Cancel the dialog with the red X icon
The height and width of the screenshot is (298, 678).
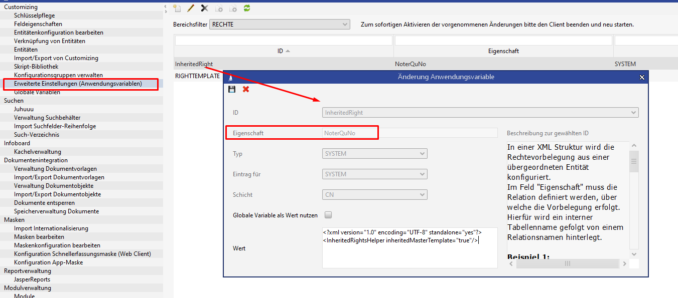[x=246, y=89]
